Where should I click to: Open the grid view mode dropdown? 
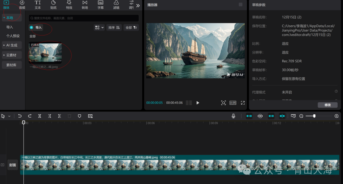coord(99,28)
